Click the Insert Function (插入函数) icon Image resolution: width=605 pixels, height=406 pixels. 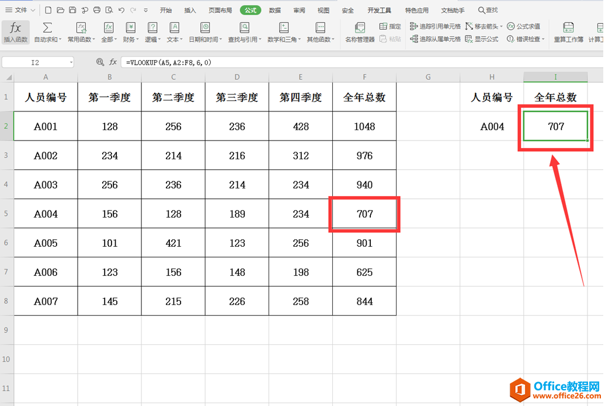(15, 32)
